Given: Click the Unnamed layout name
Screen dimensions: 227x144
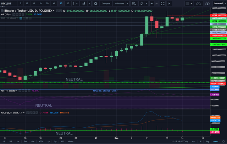Looking at the screenshot, I should pyautogui.click(x=218, y=4).
